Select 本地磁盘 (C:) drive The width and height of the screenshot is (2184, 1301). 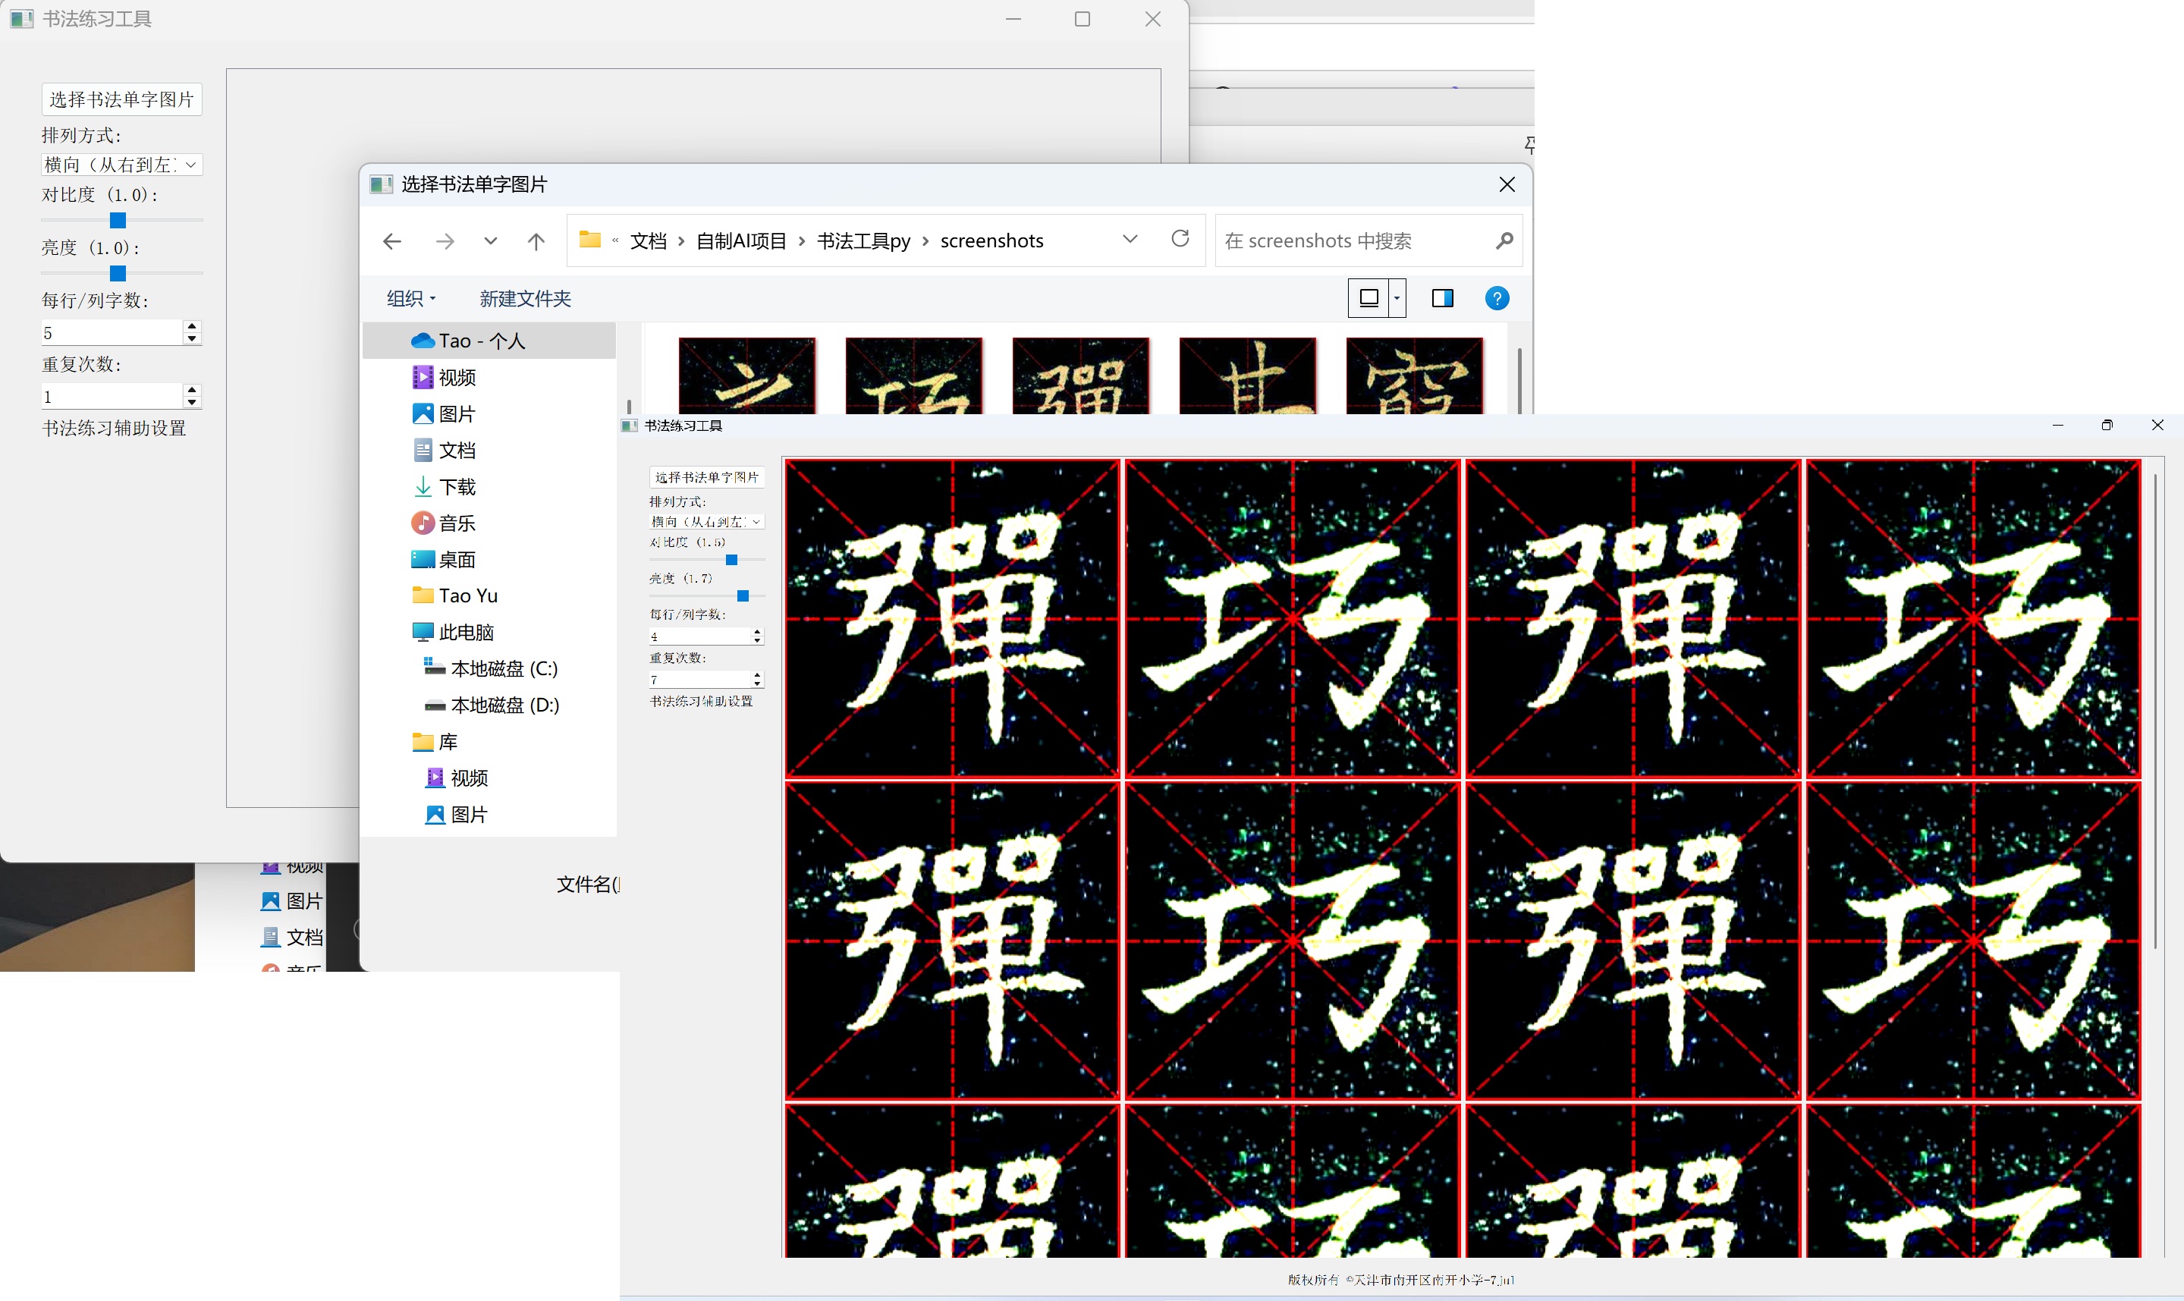tap(504, 669)
